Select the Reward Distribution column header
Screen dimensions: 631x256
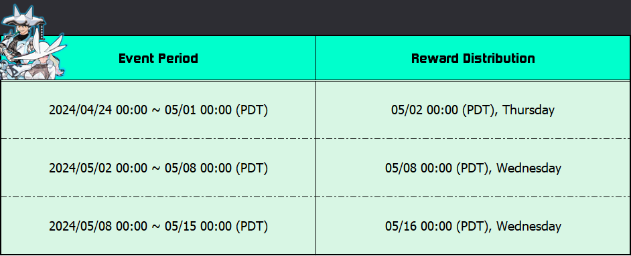point(473,58)
